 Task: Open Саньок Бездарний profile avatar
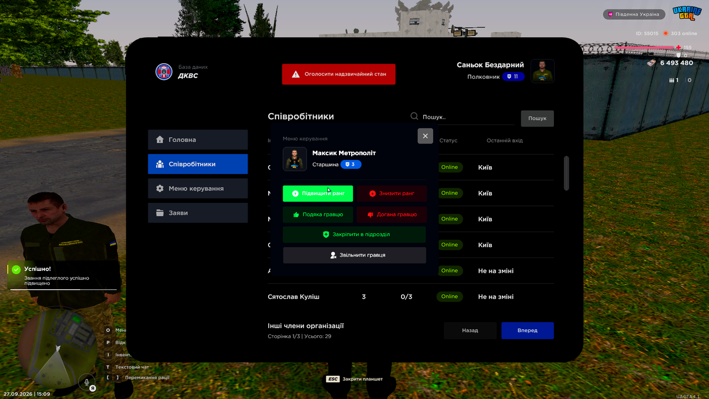[542, 71]
